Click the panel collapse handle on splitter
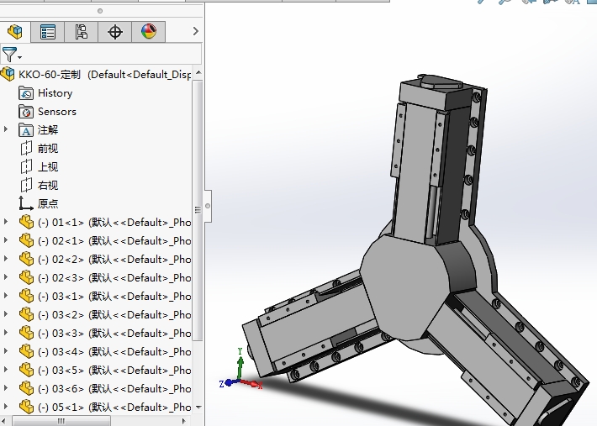 [208, 206]
